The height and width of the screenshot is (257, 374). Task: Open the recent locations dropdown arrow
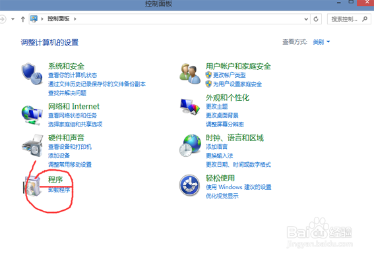coord(13,19)
